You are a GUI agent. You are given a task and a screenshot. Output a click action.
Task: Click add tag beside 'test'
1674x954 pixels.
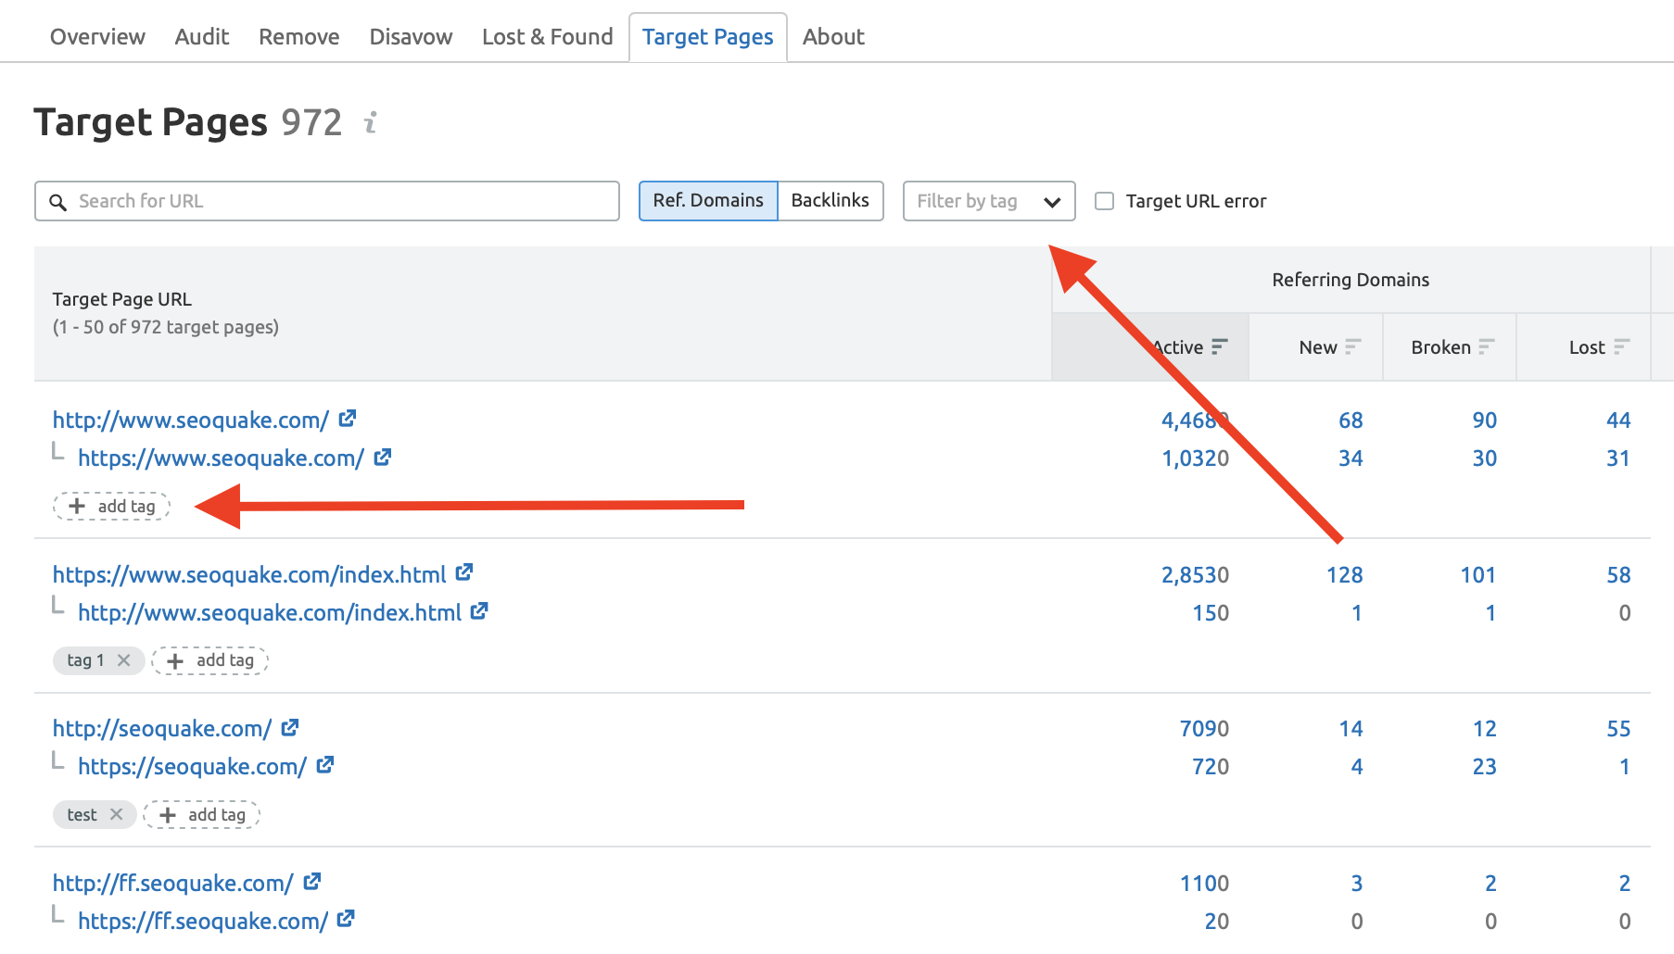202,815
